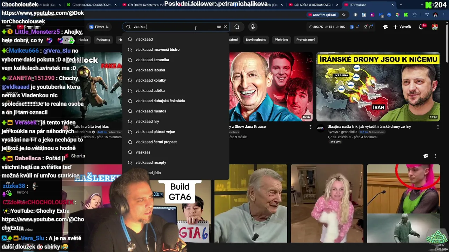The width and height of the screenshot is (449, 252).
Task: Clear the search box with X
Action: [x=226, y=27]
